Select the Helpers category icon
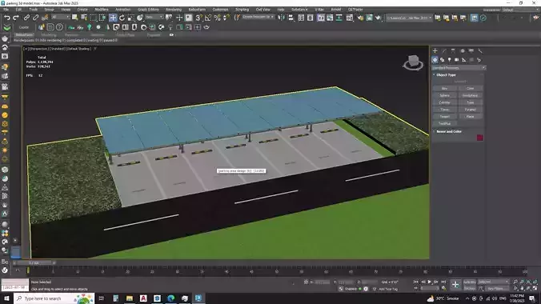This screenshot has width=541, height=304. point(464,60)
